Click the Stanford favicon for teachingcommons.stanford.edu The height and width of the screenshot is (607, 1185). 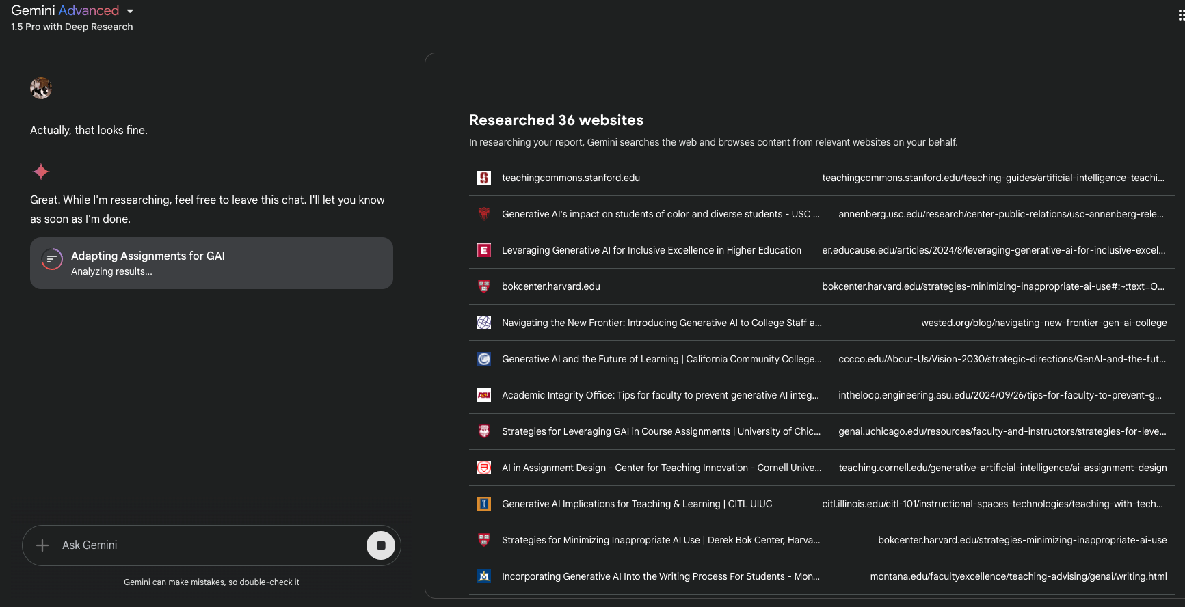coord(484,178)
